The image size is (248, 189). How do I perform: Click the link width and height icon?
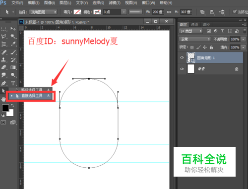pos(169,12)
